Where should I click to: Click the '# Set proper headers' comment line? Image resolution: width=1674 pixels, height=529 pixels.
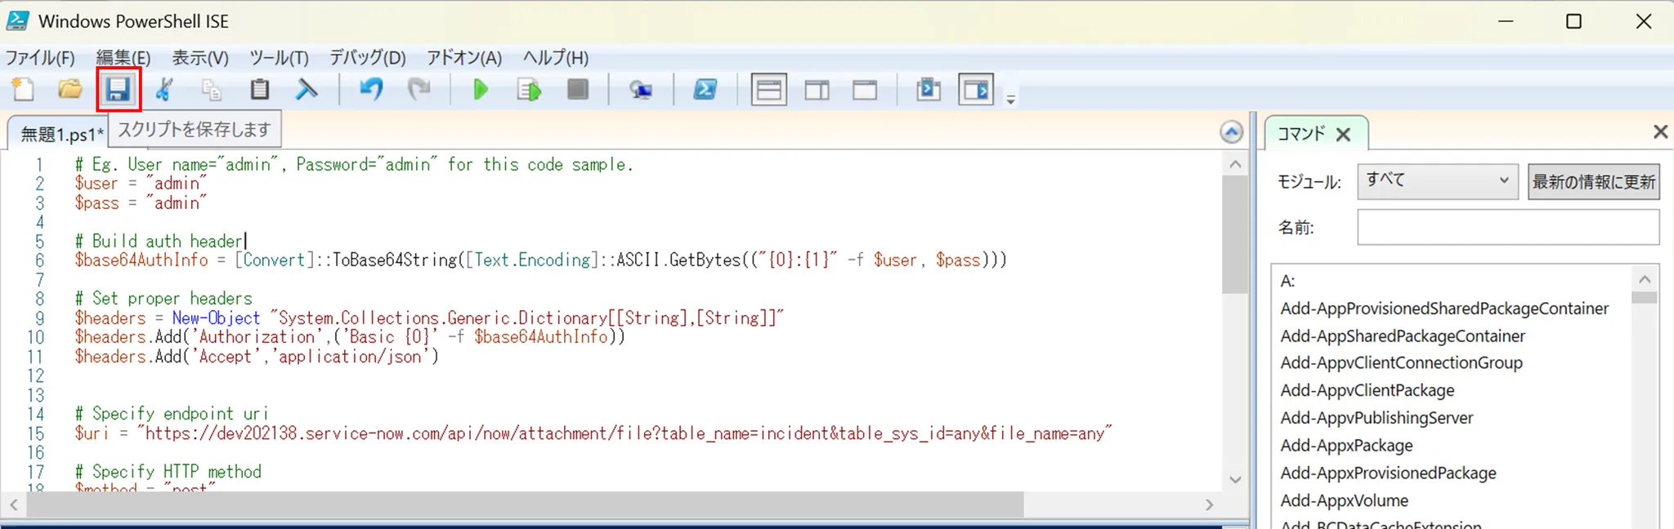pyautogui.click(x=163, y=299)
